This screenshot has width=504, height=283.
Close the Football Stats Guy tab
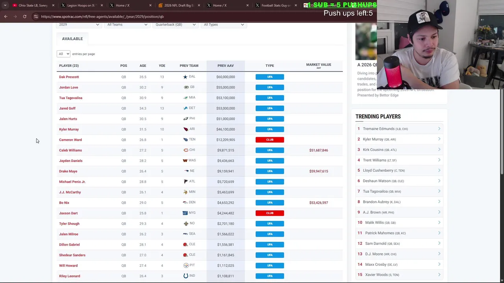pos(296,6)
